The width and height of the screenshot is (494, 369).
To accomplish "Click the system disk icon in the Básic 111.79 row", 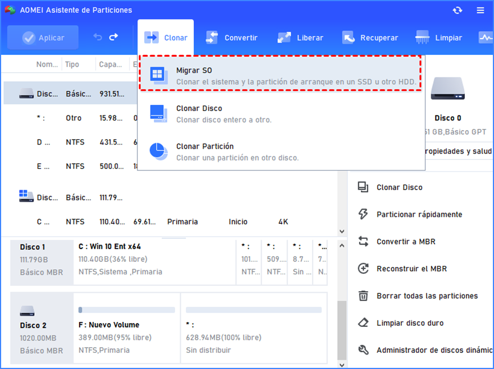I will 26,196.
